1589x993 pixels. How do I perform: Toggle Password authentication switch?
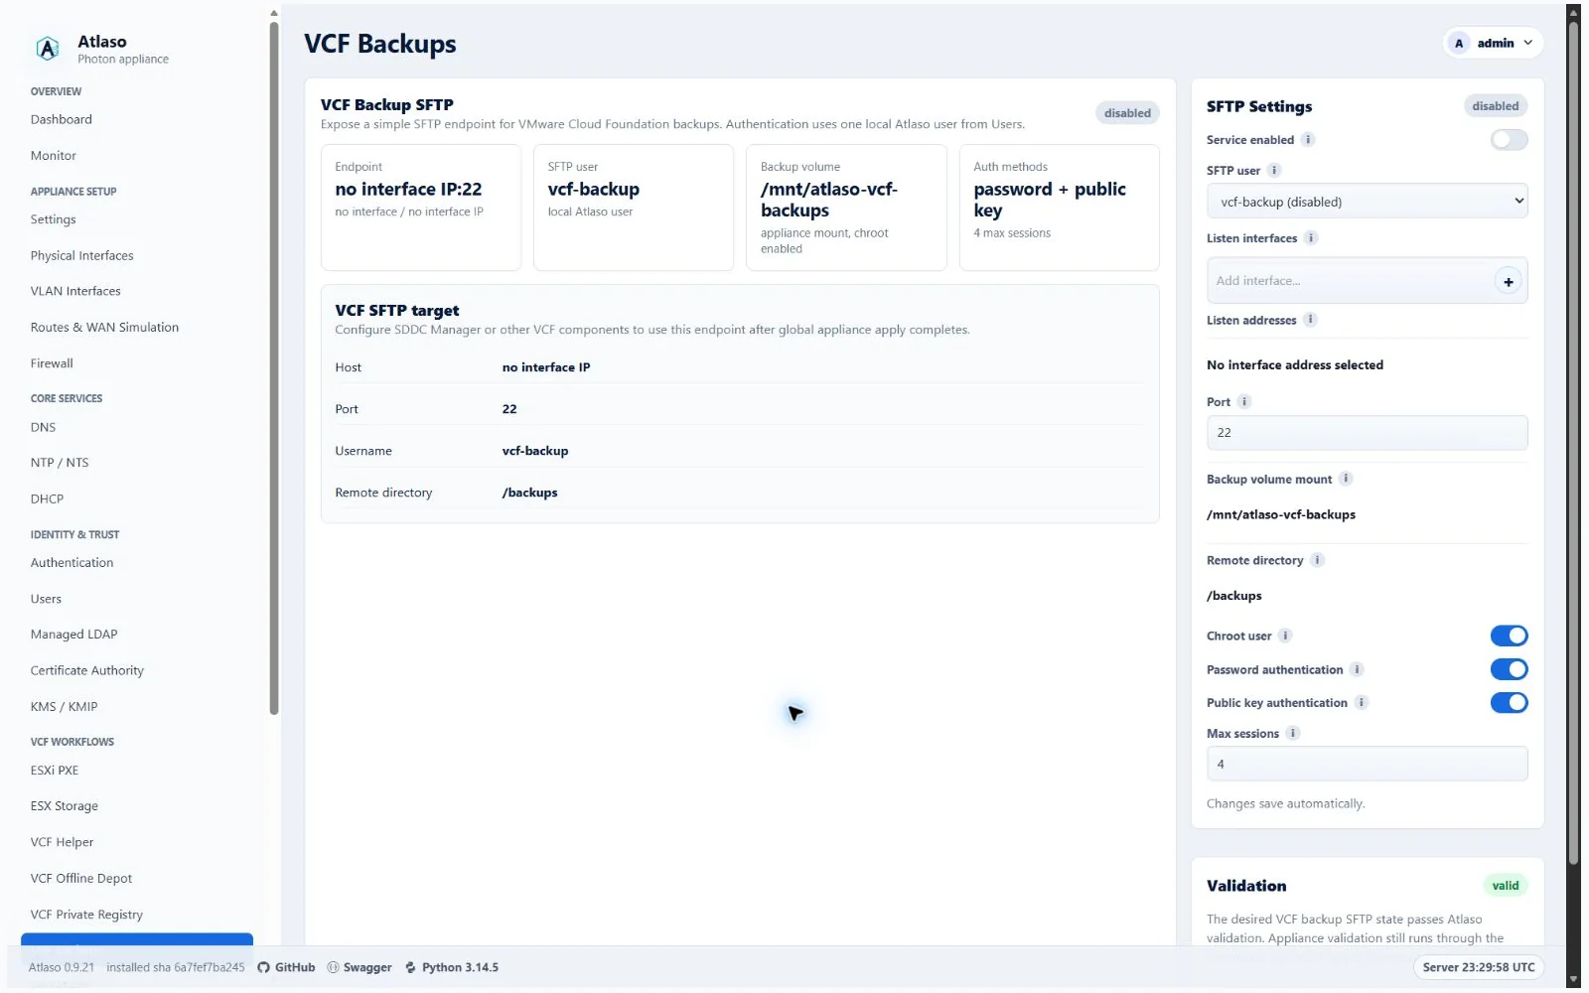1509,669
